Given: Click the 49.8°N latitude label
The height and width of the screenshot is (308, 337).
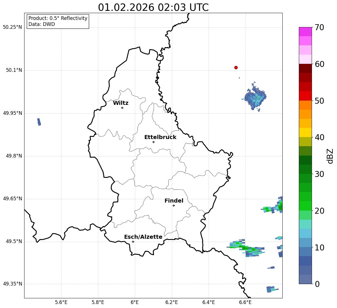Looking at the screenshot, I should 14,156.
